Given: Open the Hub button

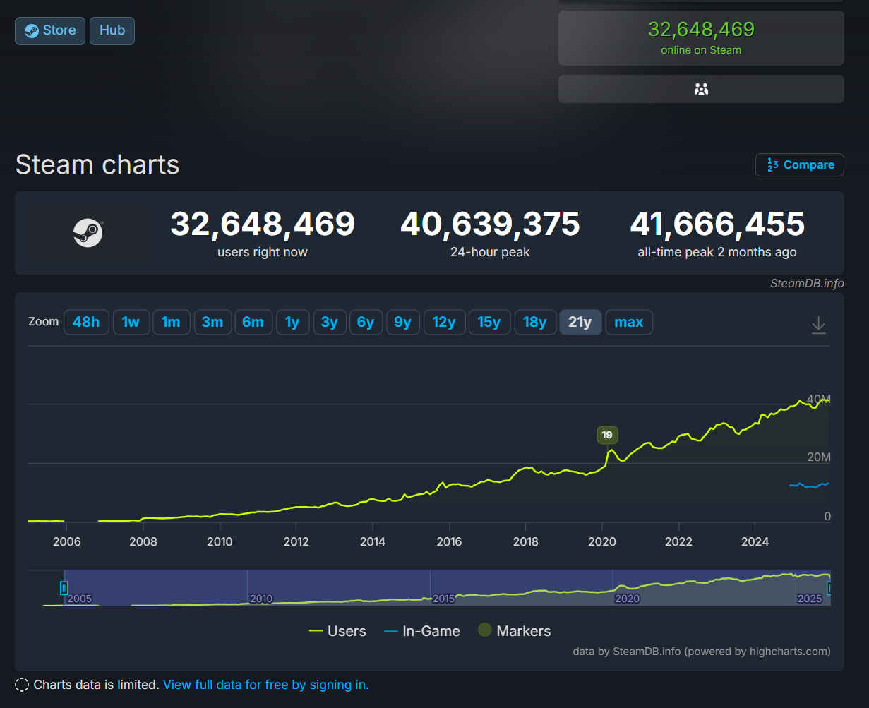Looking at the screenshot, I should pyautogui.click(x=112, y=31).
